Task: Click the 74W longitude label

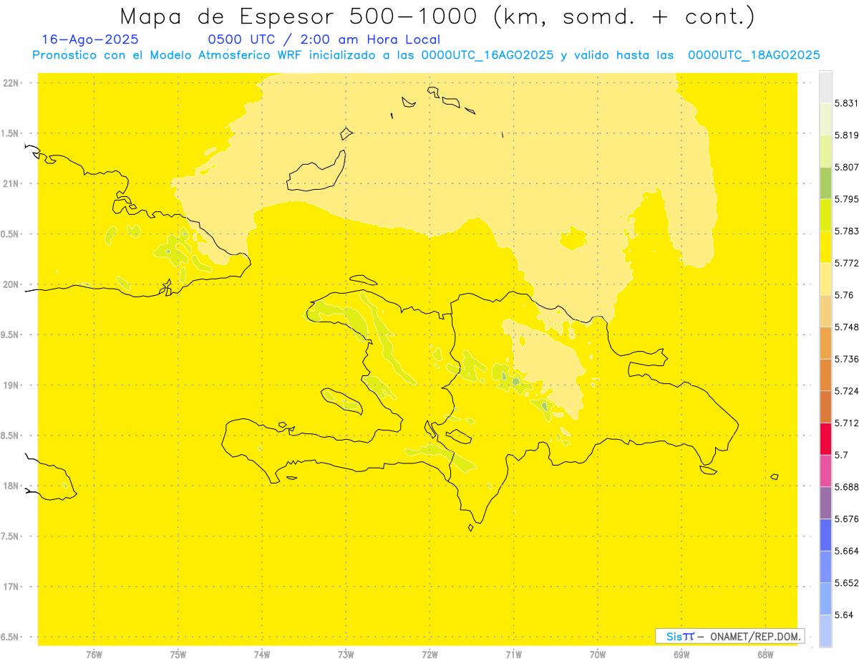Action: coord(262,655)
